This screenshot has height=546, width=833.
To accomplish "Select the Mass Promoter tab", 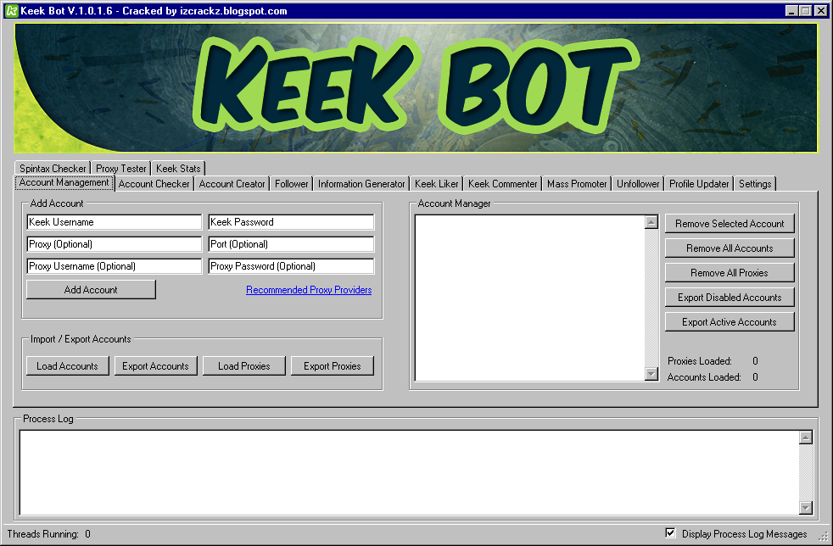I will pos(577,184).
